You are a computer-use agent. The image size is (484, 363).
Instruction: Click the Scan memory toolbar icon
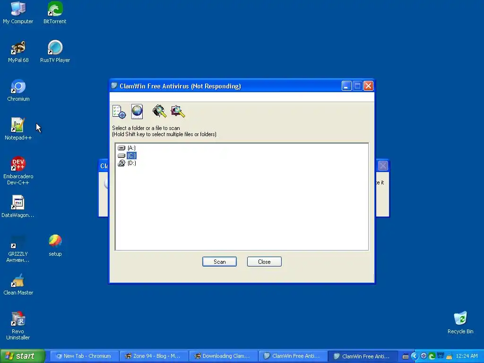(160, 112)
